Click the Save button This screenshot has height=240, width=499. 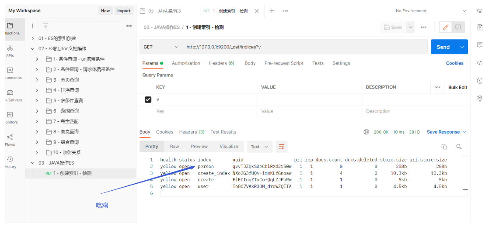point(393,27)
